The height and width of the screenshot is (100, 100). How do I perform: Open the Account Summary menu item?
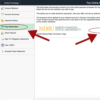pyautogui.click(x=17, y=14)
